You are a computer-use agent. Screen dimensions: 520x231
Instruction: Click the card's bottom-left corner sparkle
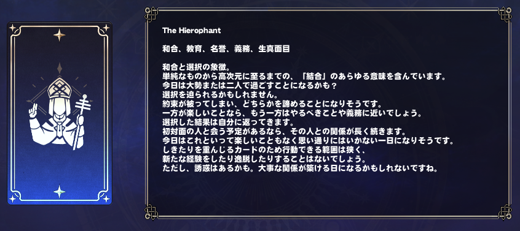(13, 199)
